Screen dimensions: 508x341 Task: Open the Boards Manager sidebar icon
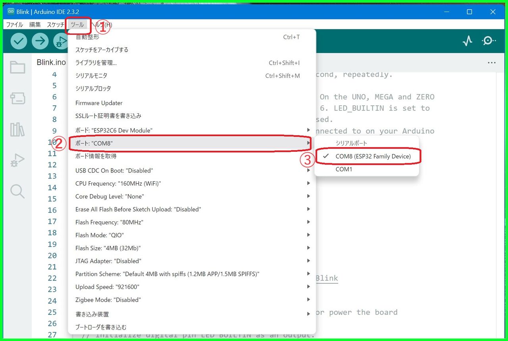pyautogui.click(x=17, y=98)
